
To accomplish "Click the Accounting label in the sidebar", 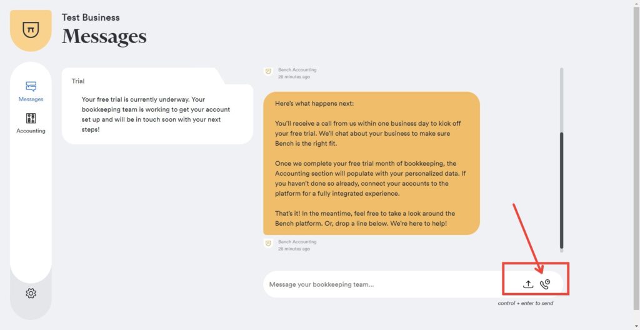I will (31, 131).
